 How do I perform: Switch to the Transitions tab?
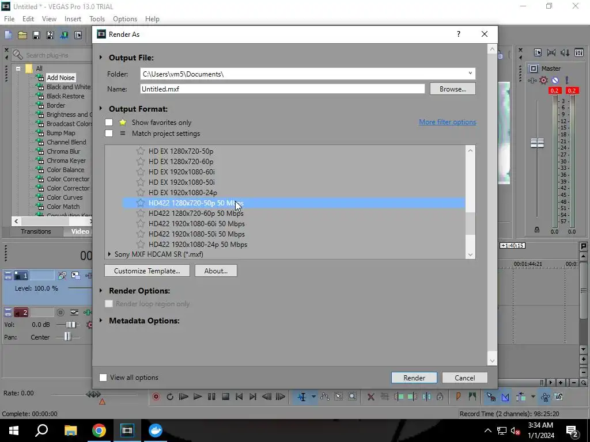point(36,231)
